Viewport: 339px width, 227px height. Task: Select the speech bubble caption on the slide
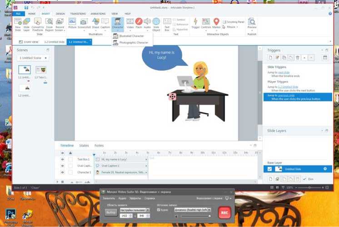click(x=162, y=57)
